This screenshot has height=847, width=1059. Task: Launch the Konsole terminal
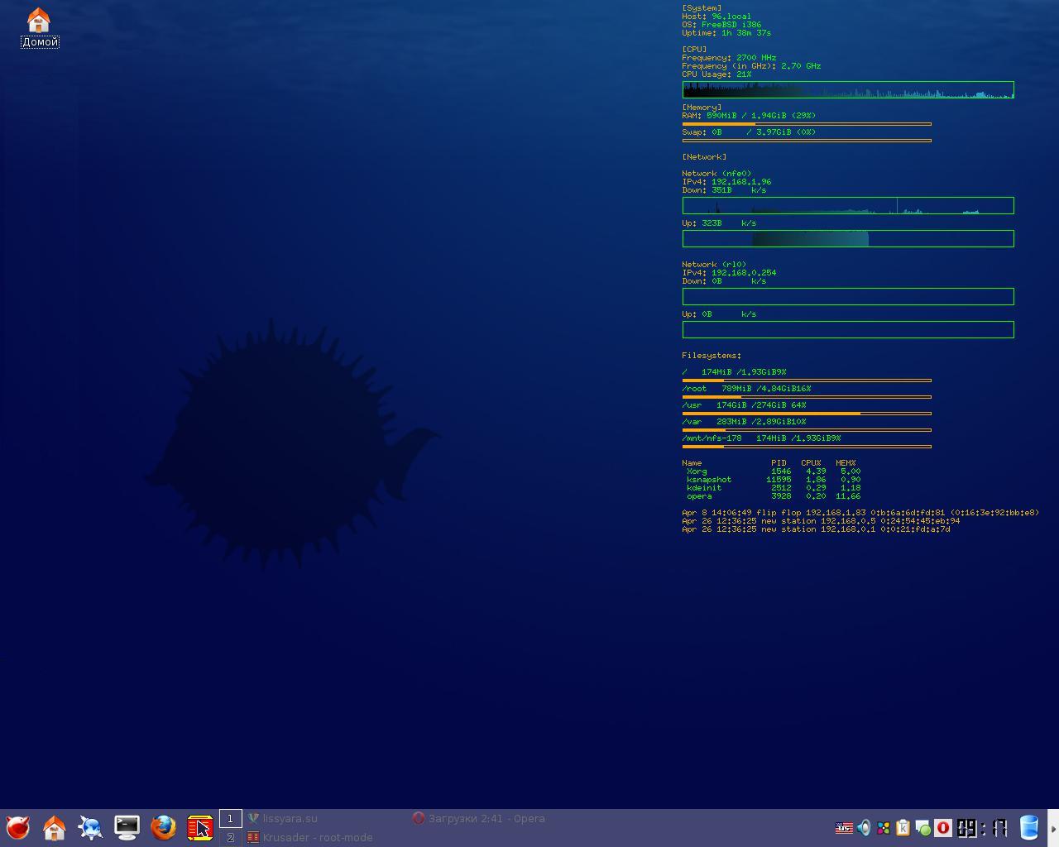[x=127, y=827]
